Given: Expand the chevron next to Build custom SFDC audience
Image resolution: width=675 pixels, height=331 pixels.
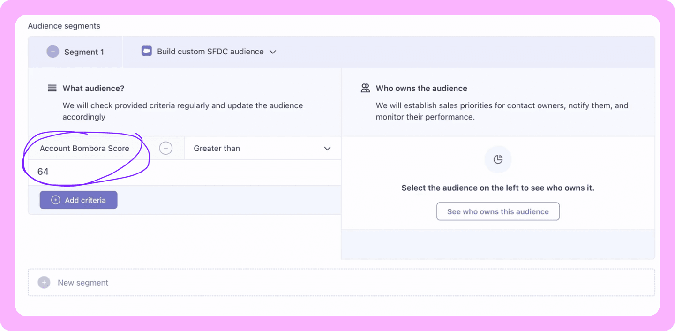Looking at the screenshot, I should coord(273,52).
